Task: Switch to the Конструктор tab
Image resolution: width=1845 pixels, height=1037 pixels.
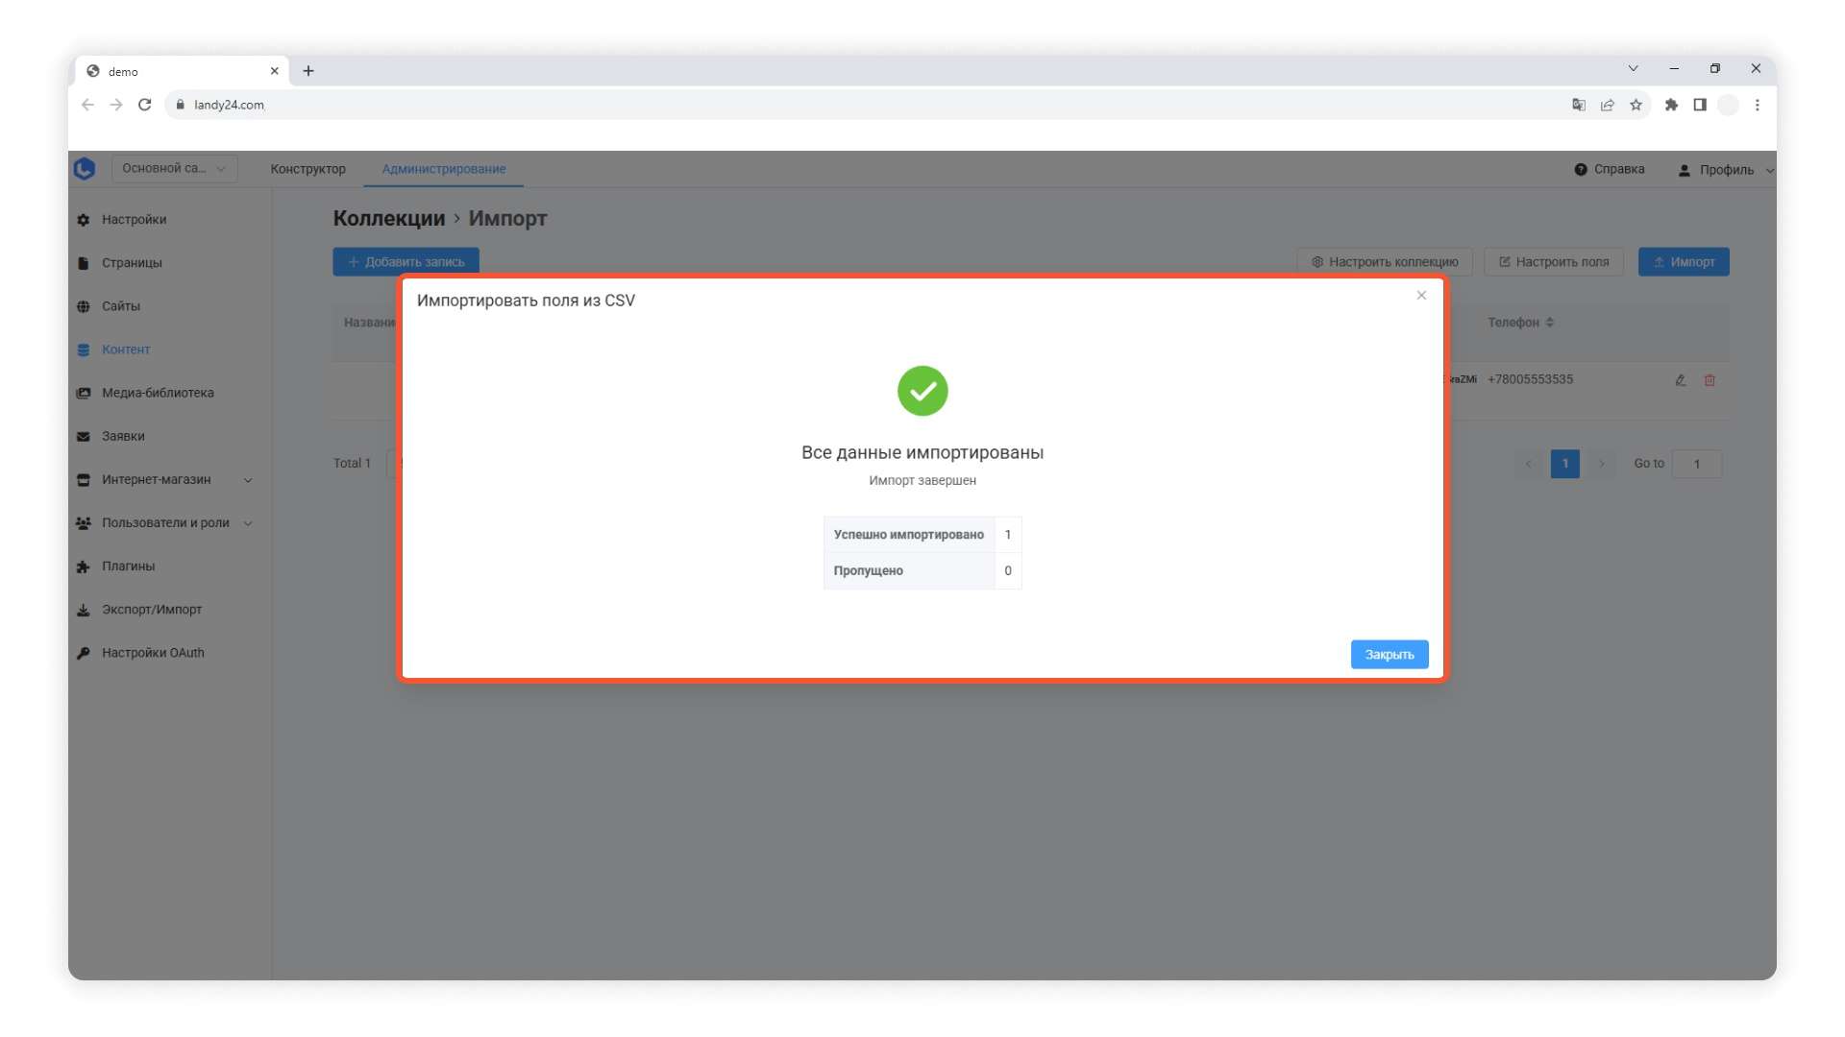Action: click(x=307, y=169)
